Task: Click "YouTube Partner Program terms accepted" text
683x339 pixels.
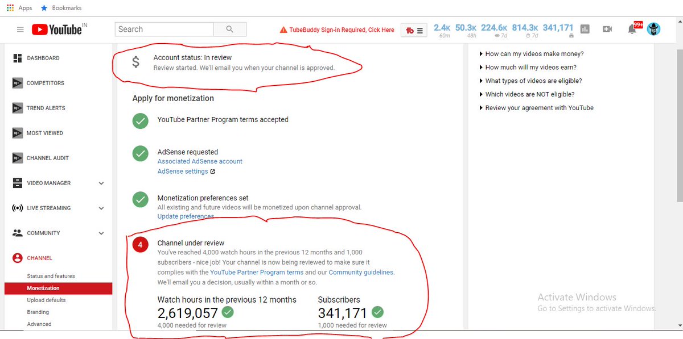Action: tap(223, 119)
